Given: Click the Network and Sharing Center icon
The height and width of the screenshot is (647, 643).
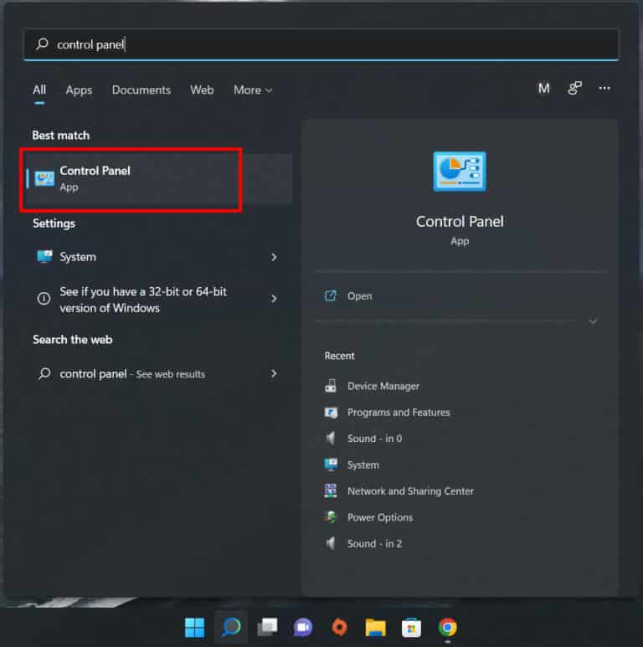Looking at the screenshot, I should tap(331, 491).
